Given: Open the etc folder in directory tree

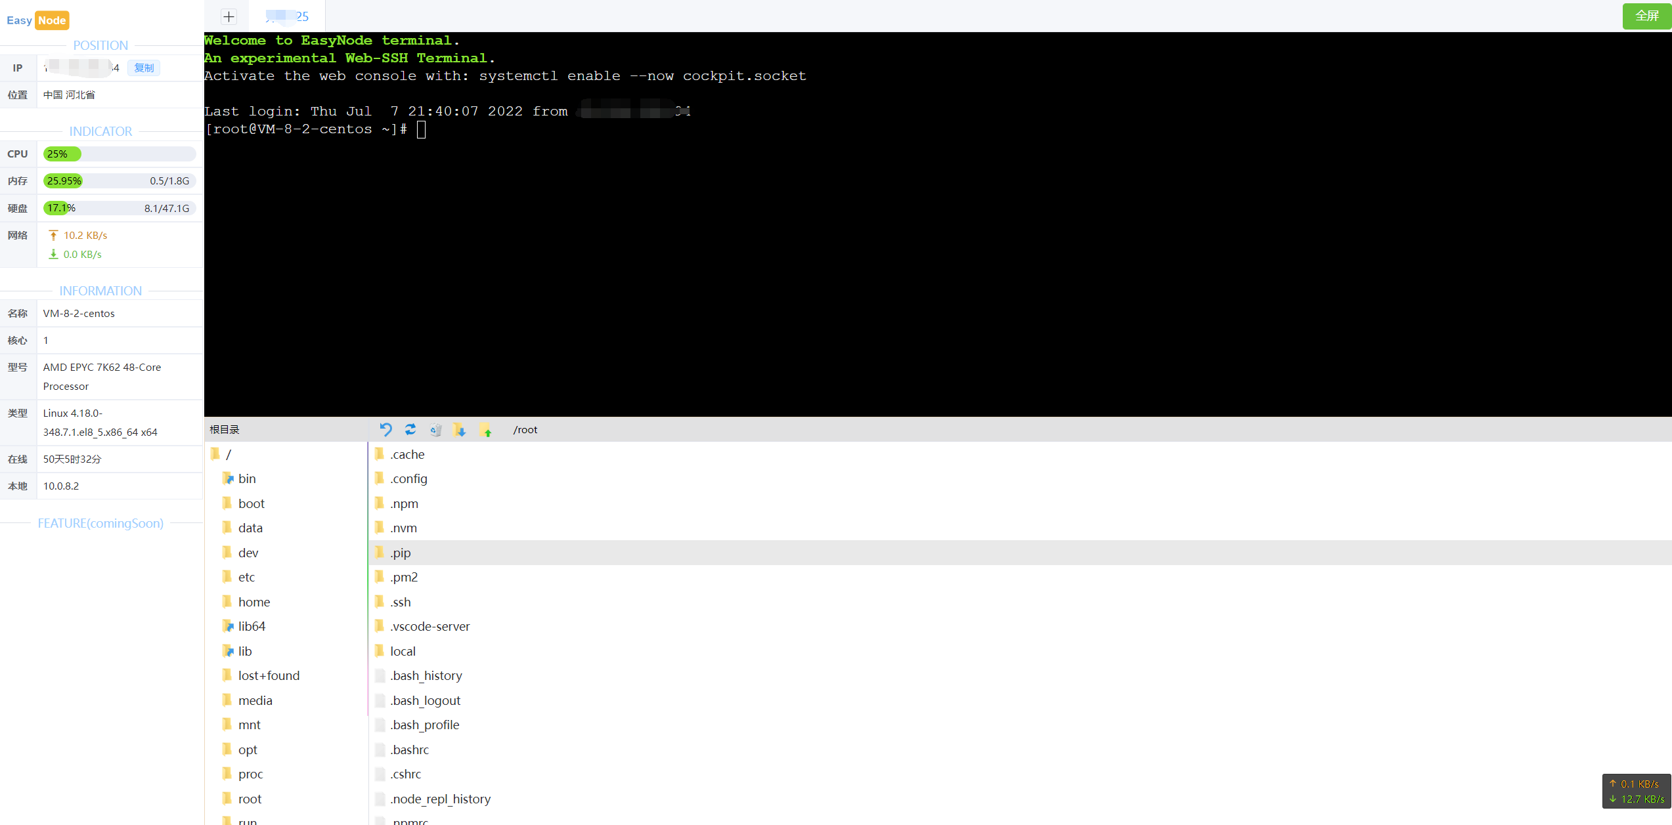Looking at the screenshot, I should [246, 577].
